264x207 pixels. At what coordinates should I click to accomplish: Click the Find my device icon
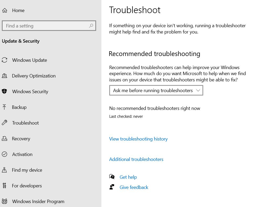click(4, 170)
